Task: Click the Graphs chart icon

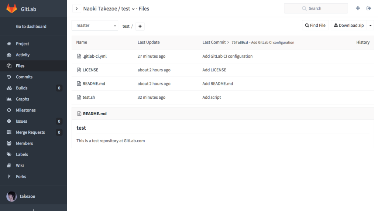Action: point(9,99)
